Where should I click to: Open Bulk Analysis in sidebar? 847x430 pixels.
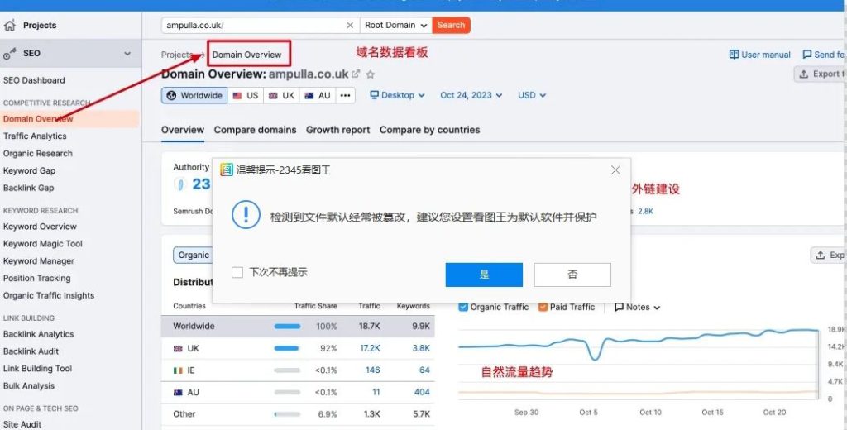29,386
